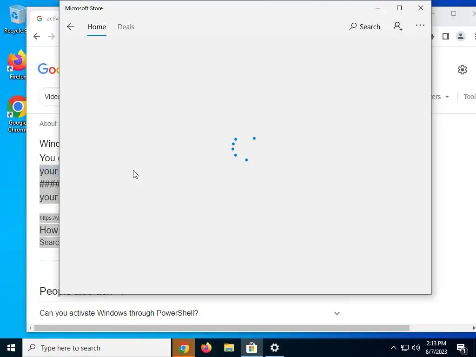Viewport: 476px width, 357px height.
Task: Open the volume tray icon
Action: click(x=416, y=348)
